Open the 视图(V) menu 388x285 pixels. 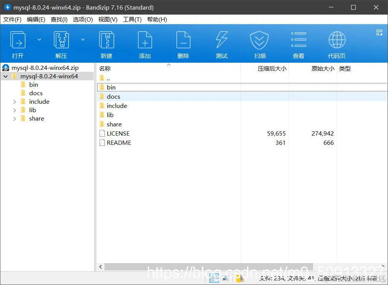click(x=108, y=20)
